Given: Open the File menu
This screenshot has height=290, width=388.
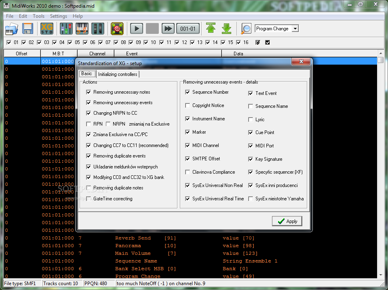Looking at the screenshot, I should (x=10, y=16).
